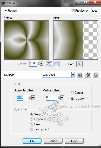Click the disabled edge color swatch box

click(x=60, y=124)
